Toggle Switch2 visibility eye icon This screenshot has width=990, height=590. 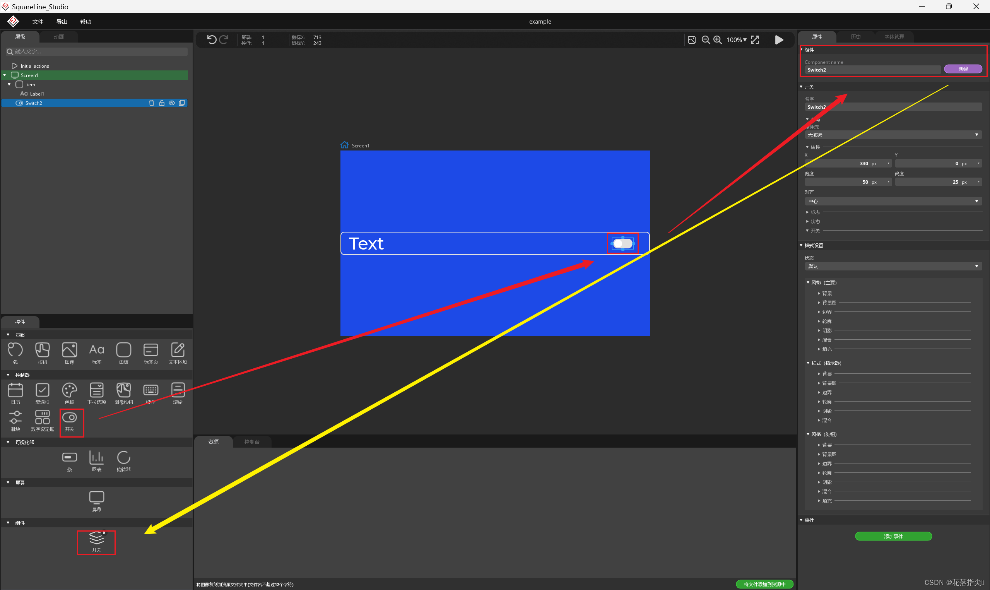pos(172,103)
